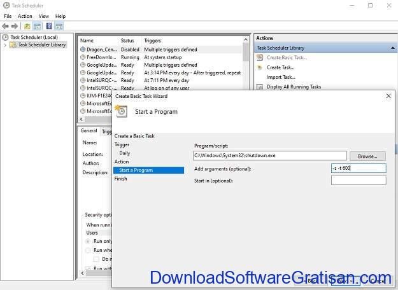Select the FreeDownlo... task row
The width and height of the screenshot is (398, 290).
[x=160, y=57]
